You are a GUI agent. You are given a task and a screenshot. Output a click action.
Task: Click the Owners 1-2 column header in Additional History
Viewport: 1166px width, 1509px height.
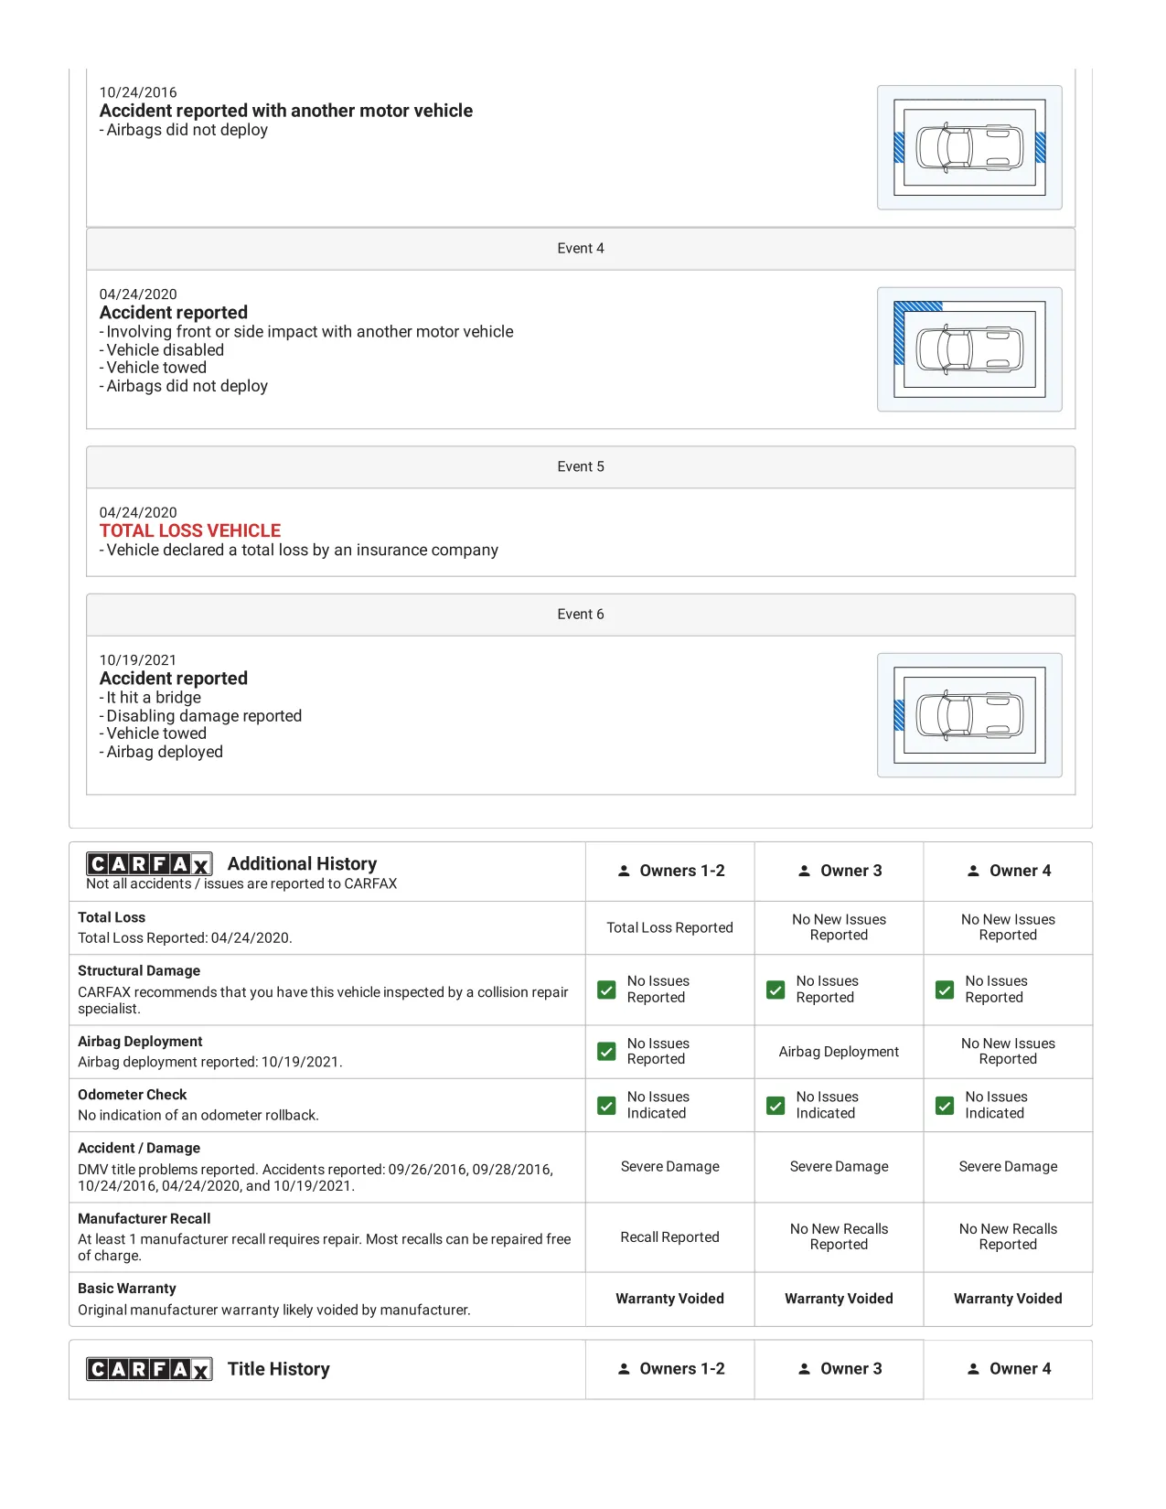(x=670, y=871)
